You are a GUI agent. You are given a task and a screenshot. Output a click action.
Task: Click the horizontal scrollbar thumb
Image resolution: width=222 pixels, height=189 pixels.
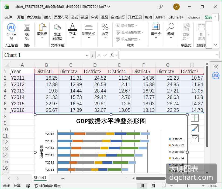[151, 179]
